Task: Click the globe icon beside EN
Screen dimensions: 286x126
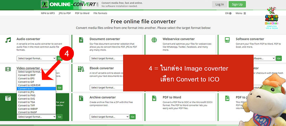Action: 230,13
